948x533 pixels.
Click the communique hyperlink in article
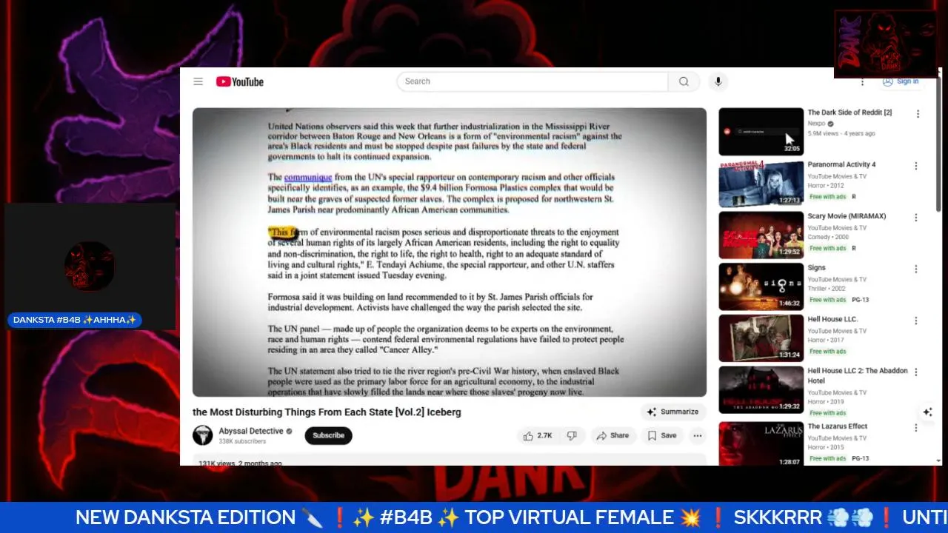coord(307,177)
